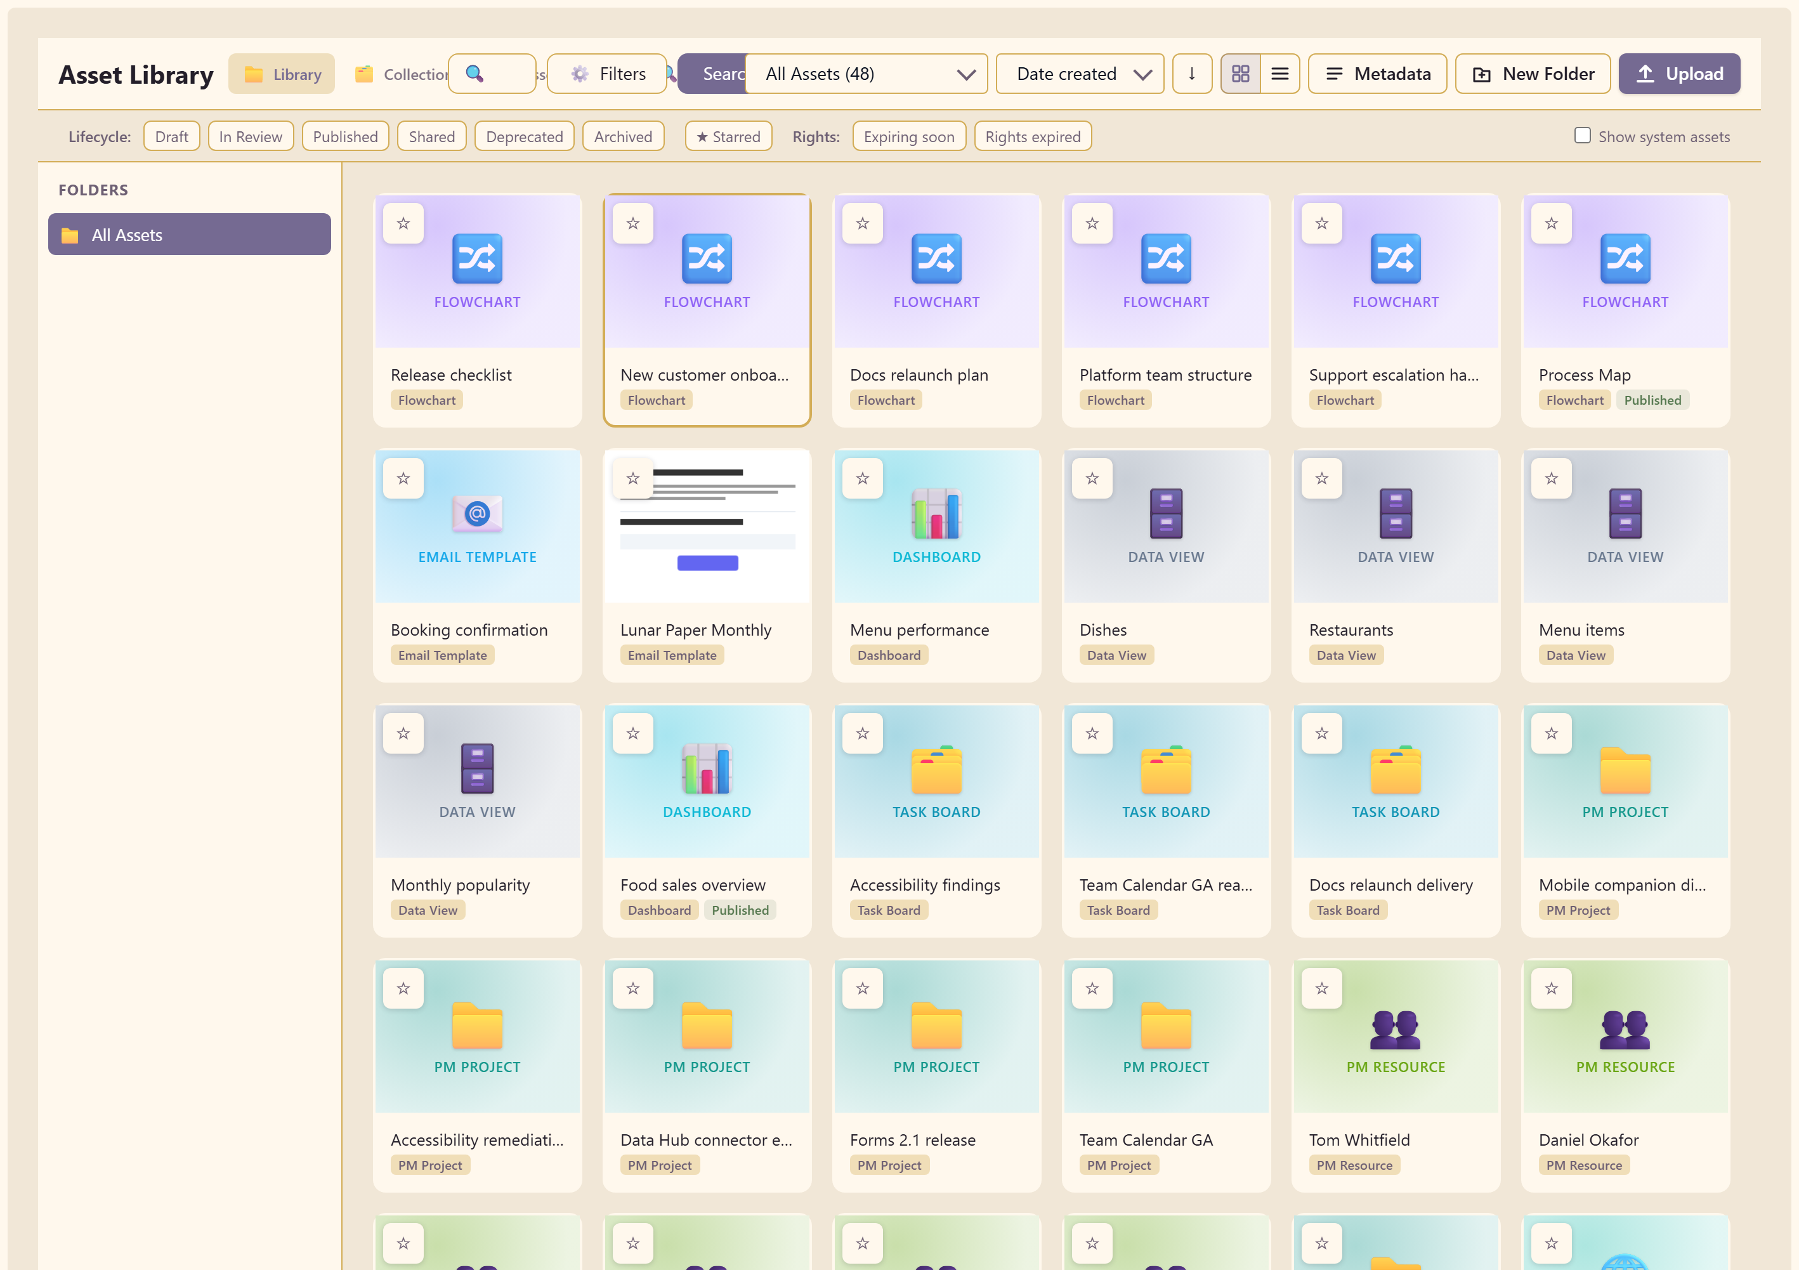This screenshot has height=1270, width=1799.
Task: Open the Date created sort dropdown
Action: (1079, 74)
